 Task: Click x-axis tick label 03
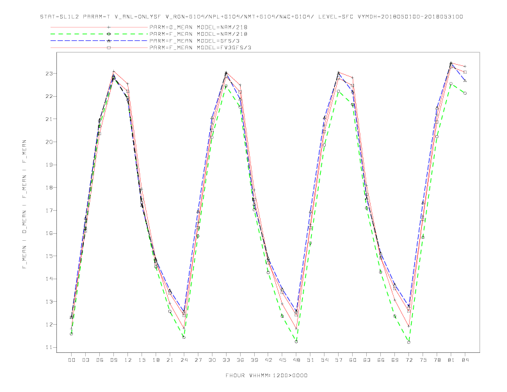click(x=85, y=360)
